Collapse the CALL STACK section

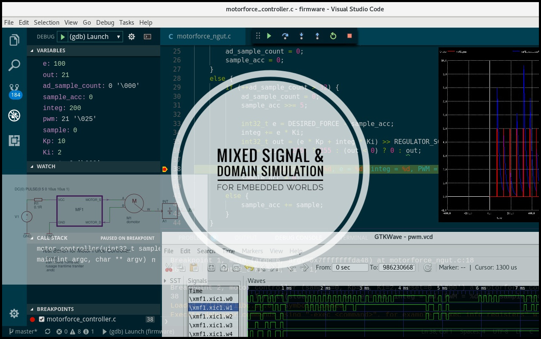coord(93,238)
